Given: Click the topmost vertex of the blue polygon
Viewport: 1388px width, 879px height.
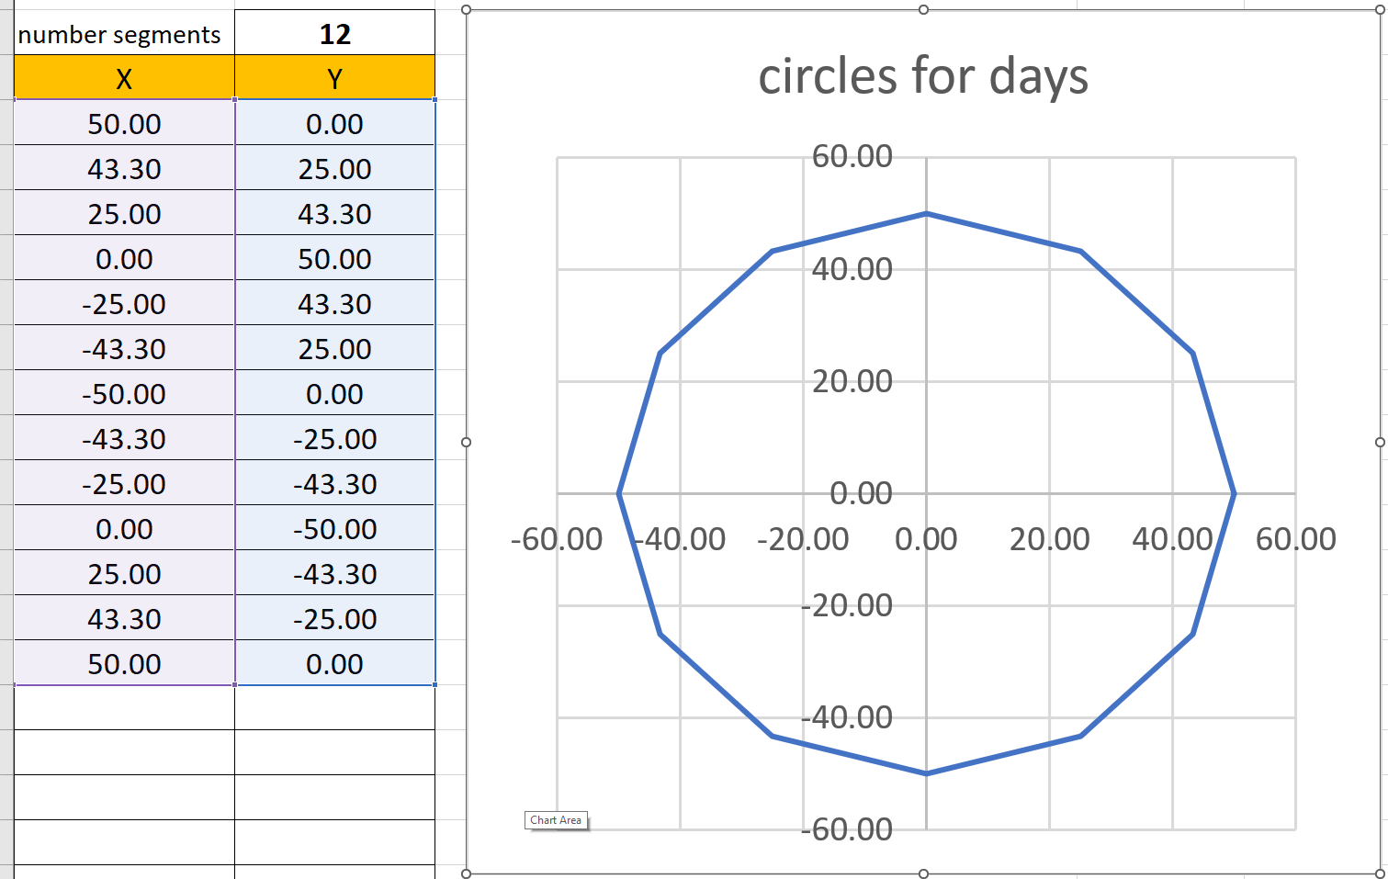Looking at the screenshot, I should [x=926, y=214].
